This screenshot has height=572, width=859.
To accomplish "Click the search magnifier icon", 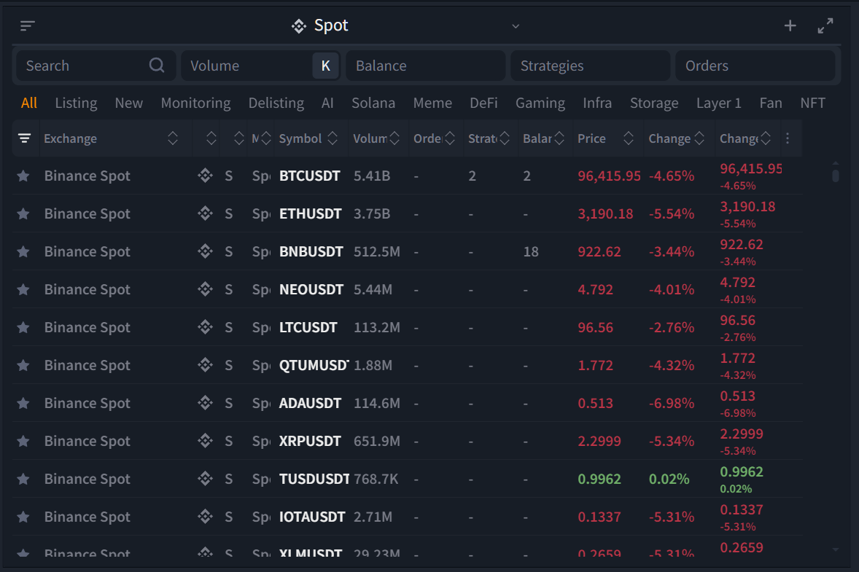I will coord(157,65).
